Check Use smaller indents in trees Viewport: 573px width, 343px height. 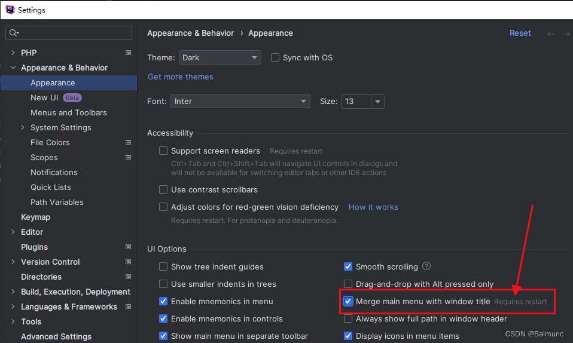(163, 284)
